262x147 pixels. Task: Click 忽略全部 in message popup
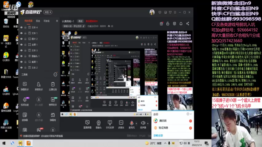point(158,136)
